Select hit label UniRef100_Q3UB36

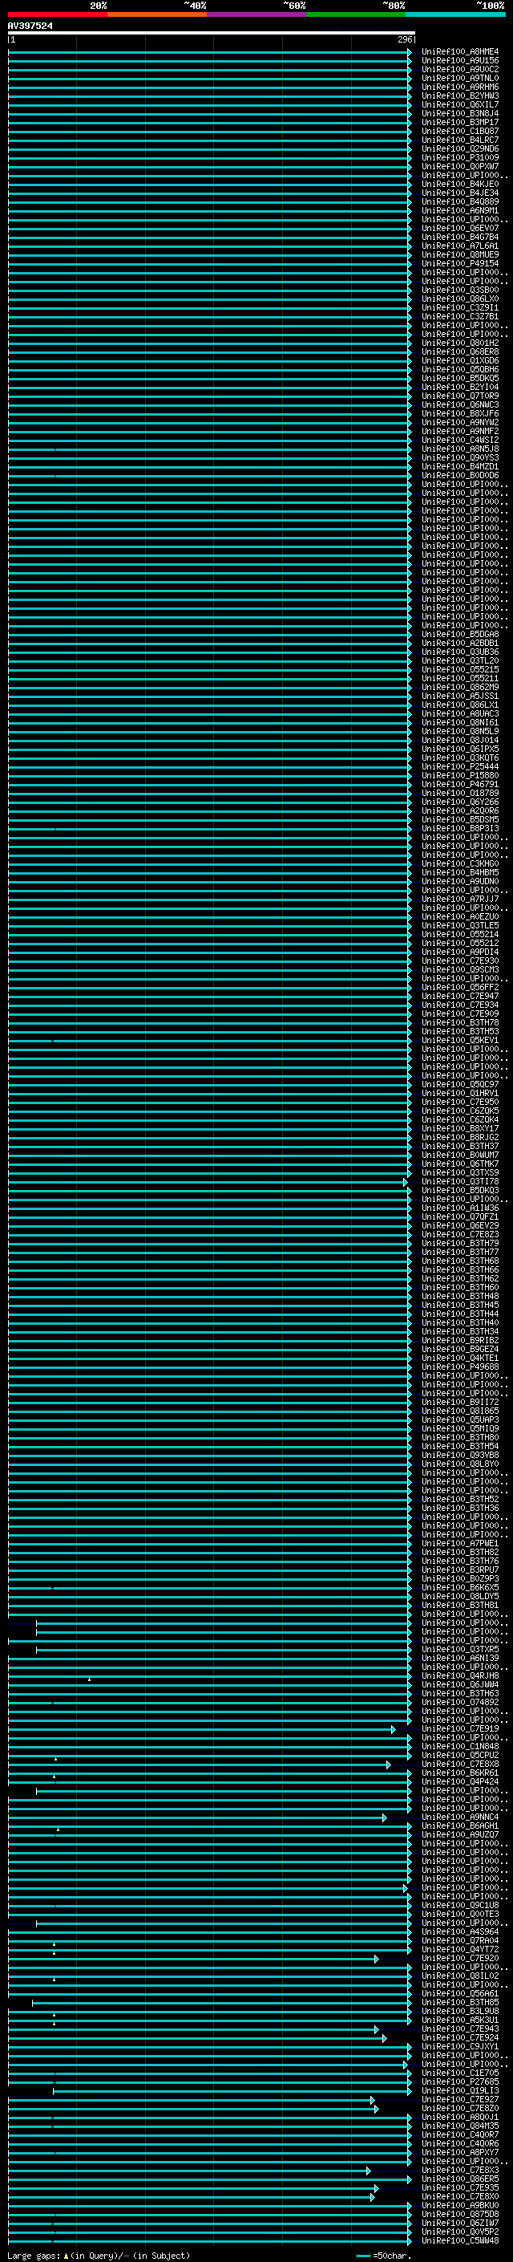click(460, 652)
